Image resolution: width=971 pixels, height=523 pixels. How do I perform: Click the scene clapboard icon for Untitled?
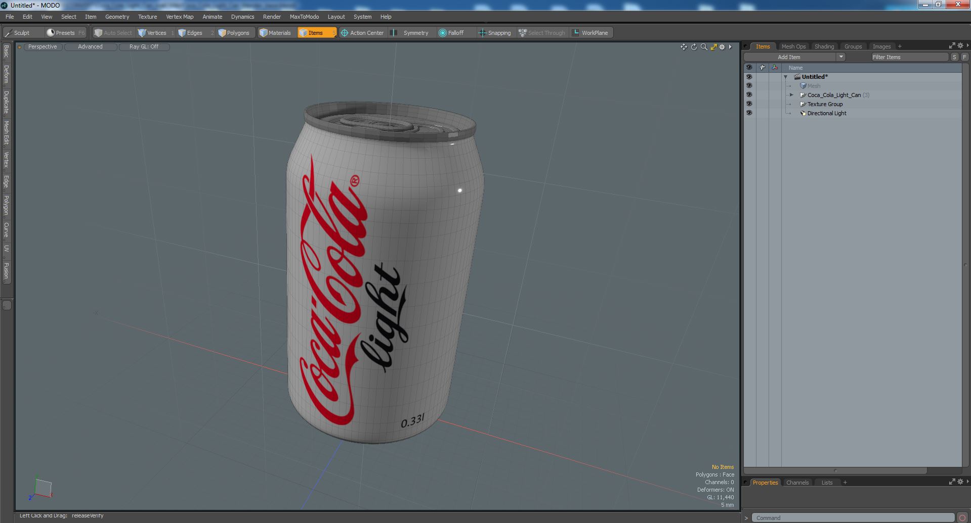click(797, 77)
